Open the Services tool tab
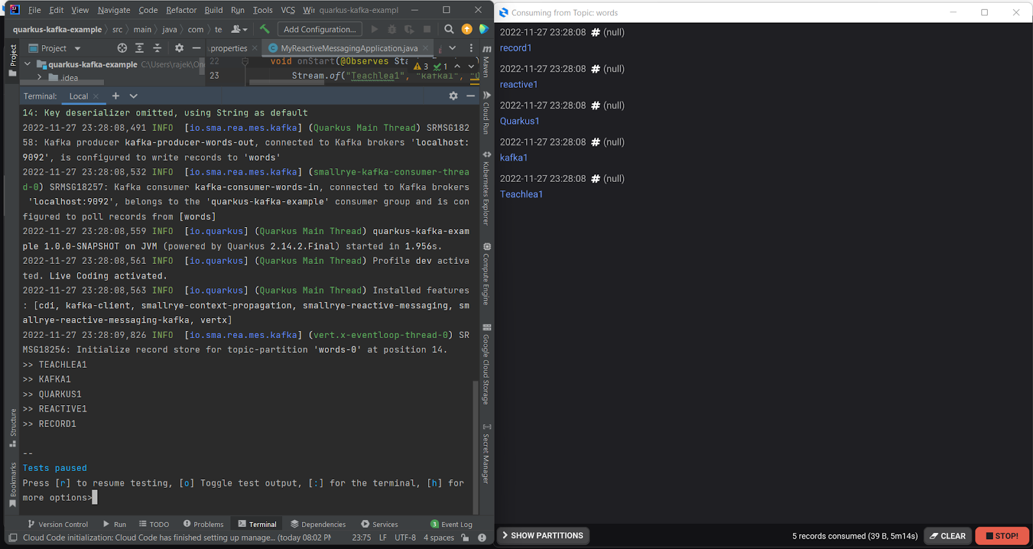Viewport: 1033px width, 549px height. coord(380,524)
